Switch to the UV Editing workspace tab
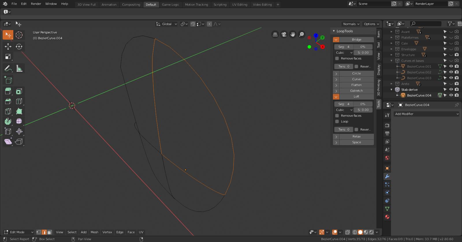This screenshot has width=462, height=242. click(x=240, y=5)
